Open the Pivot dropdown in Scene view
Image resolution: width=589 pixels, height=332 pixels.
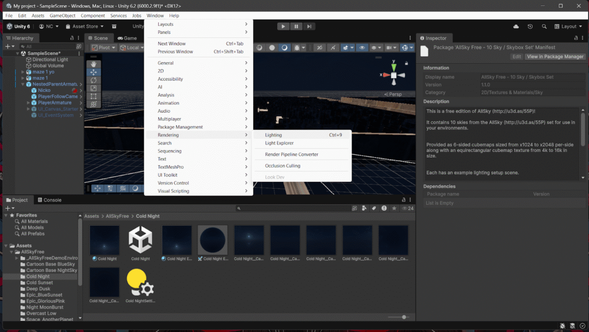click(104, 48)
